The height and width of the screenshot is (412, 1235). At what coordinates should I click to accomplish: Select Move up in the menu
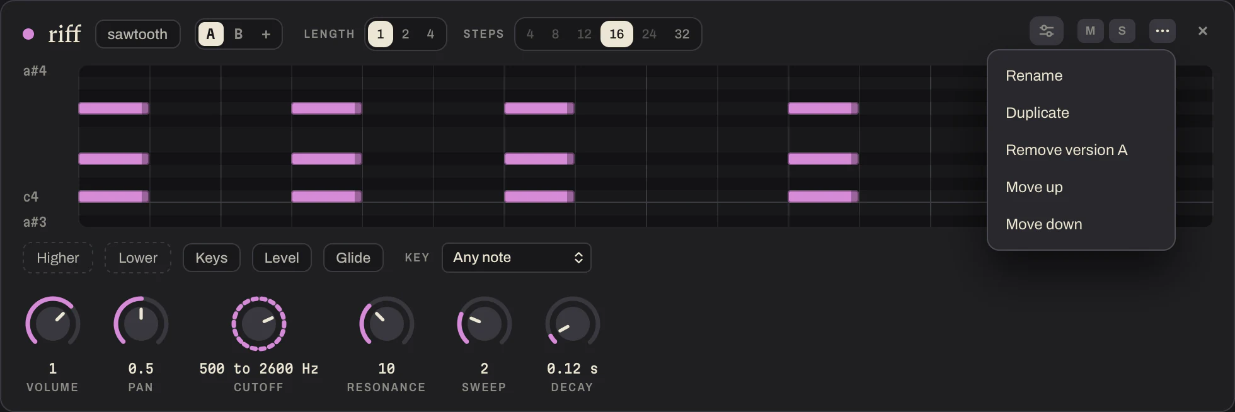1081,187
